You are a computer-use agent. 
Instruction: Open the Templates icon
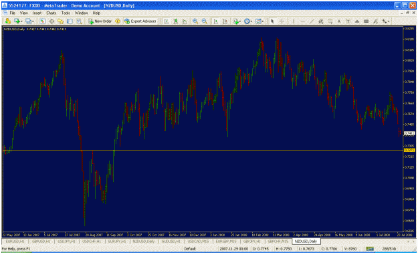258,21
